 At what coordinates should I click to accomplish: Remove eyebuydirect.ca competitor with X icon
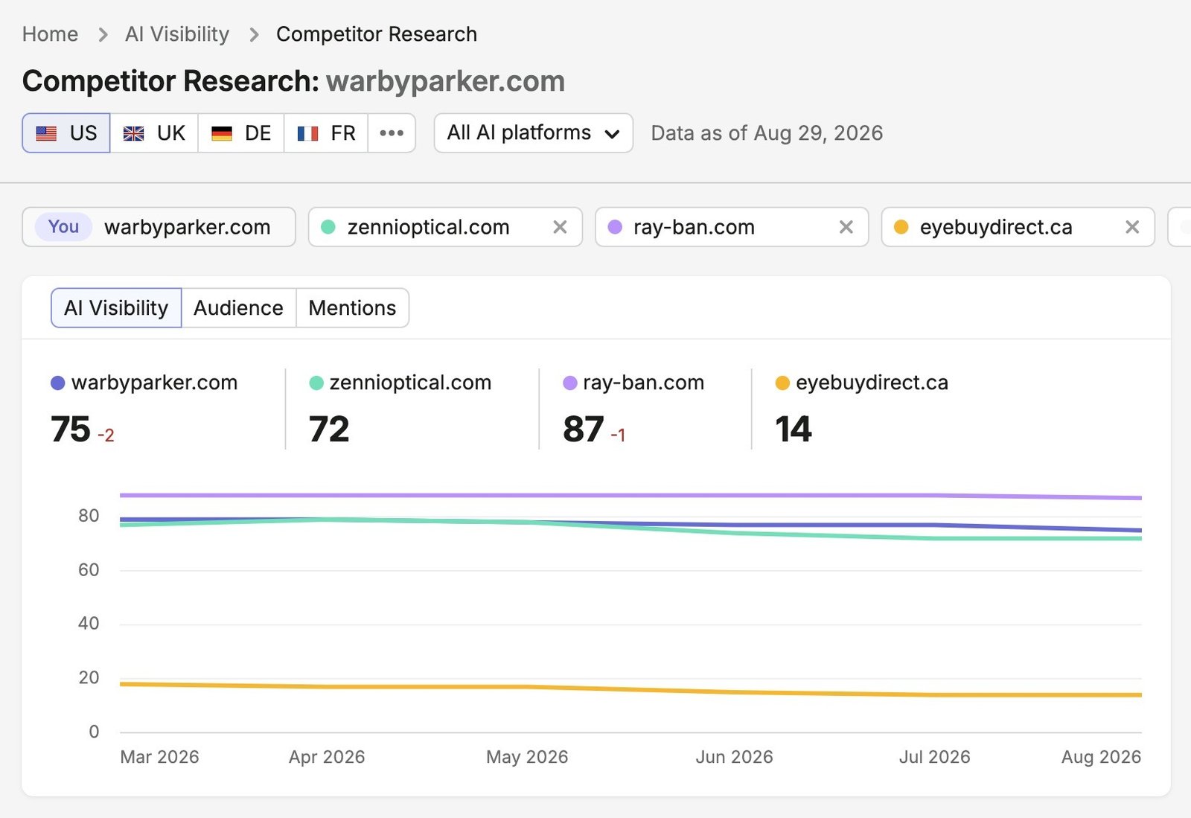coord(1132,227)
